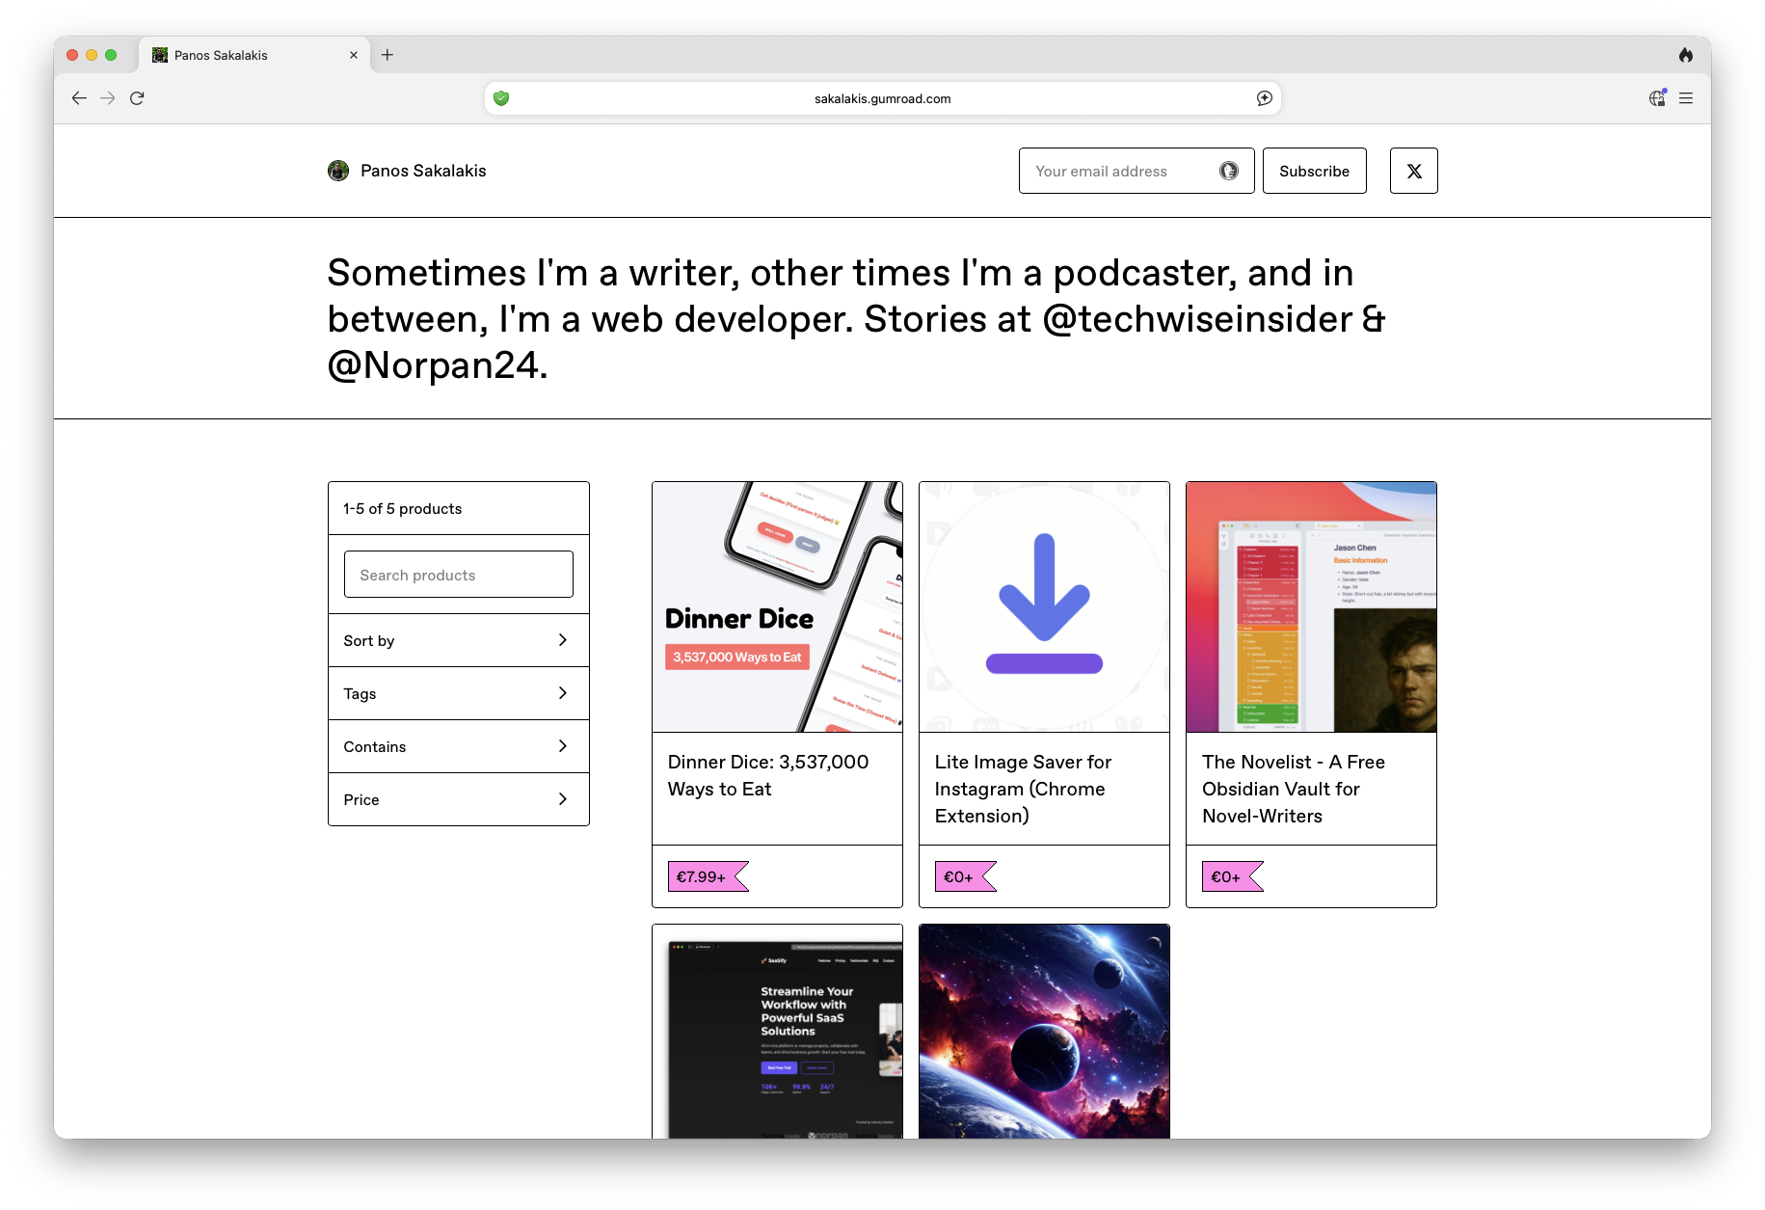
Task: Reload the page with the refresh icon
Action: coord(137,98)
